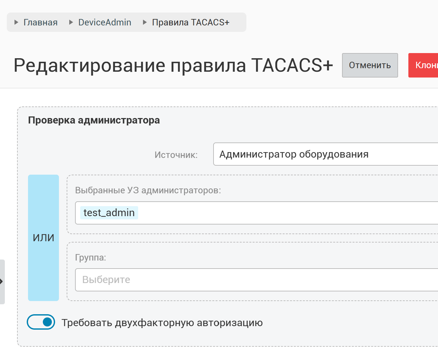
Task: Click the Требовать двухфакторную авторизацию label
Action: 162,323
